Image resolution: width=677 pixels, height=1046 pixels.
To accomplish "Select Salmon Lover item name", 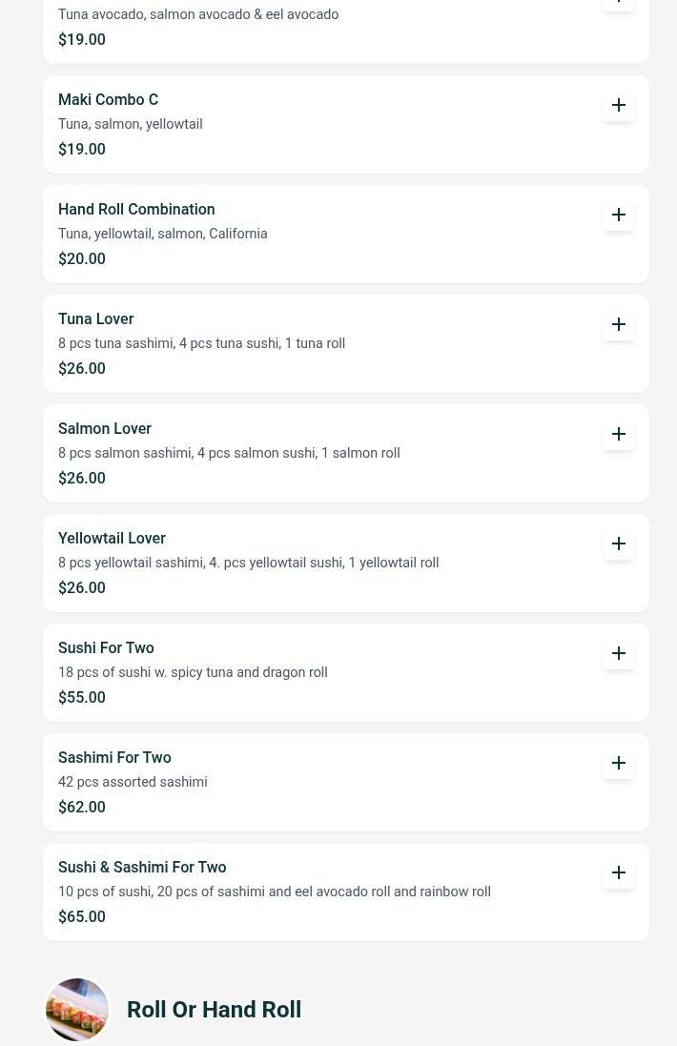I will tap(105, 428).
